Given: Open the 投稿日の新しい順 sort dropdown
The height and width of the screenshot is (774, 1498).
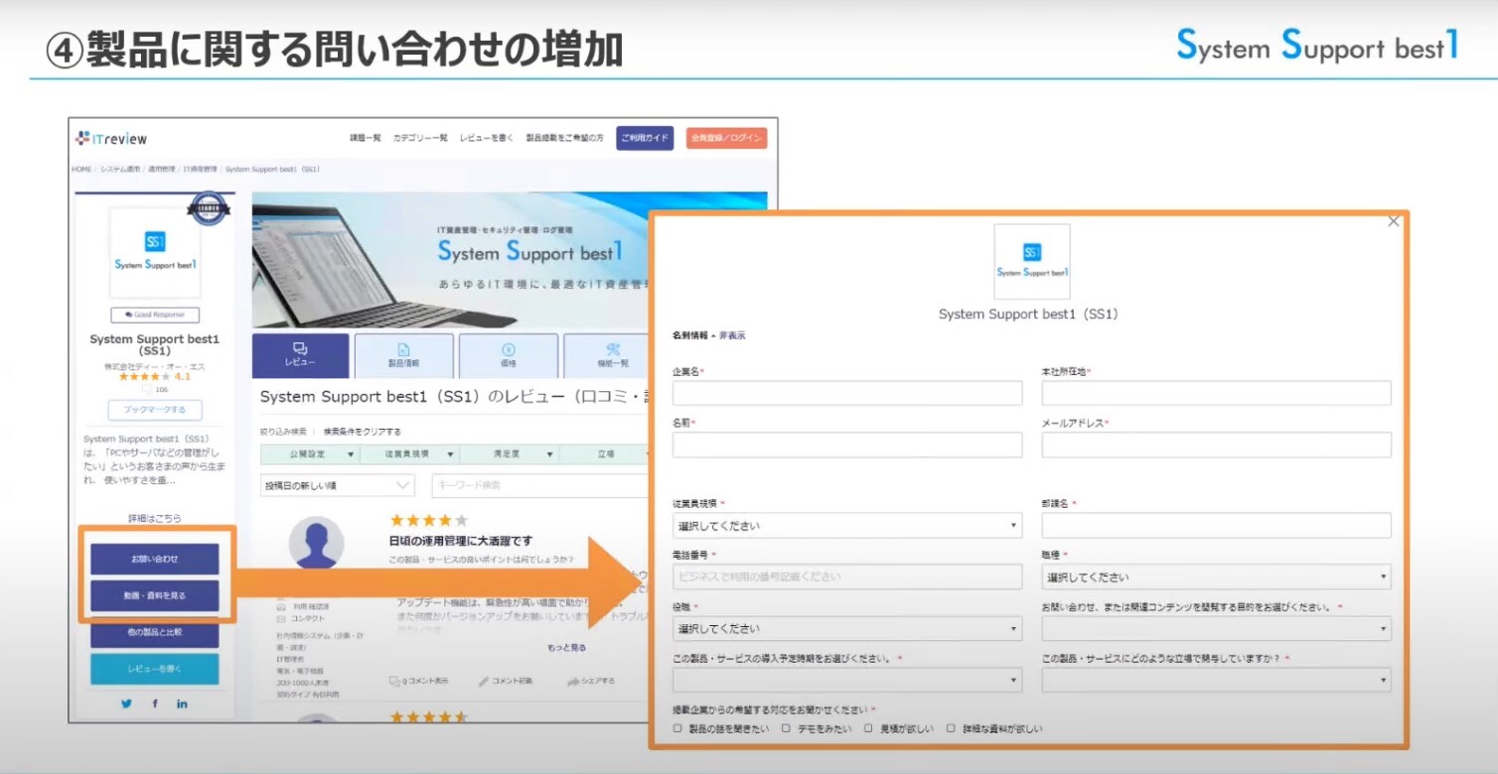Looking at the screenshot, I should (338, 485).
